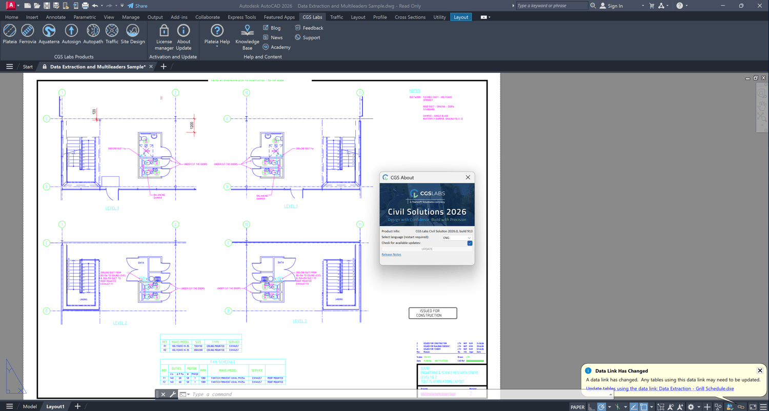The height and width of the screenshot is (411, 769).
Task: Go to the Start tab
Action: pyautogui.click(x=28, y=67)
